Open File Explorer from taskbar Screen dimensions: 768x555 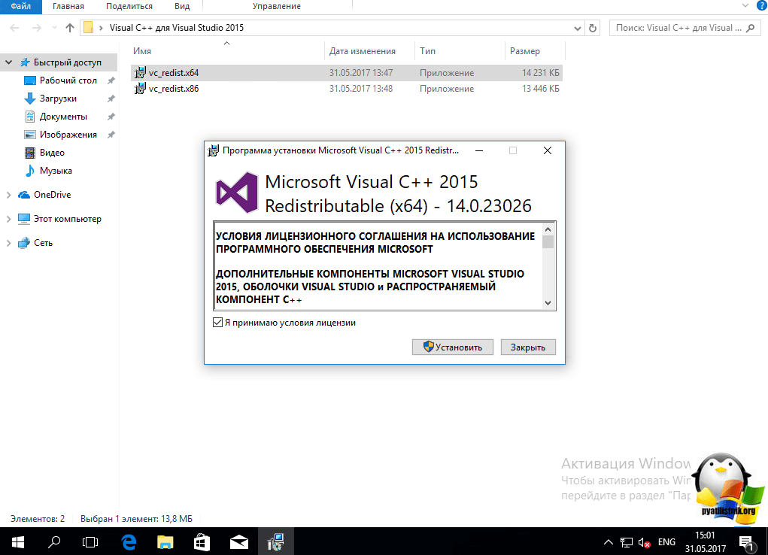(165, 541)
